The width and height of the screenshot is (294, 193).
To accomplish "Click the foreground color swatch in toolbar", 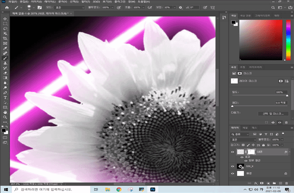I will point(4,130).
